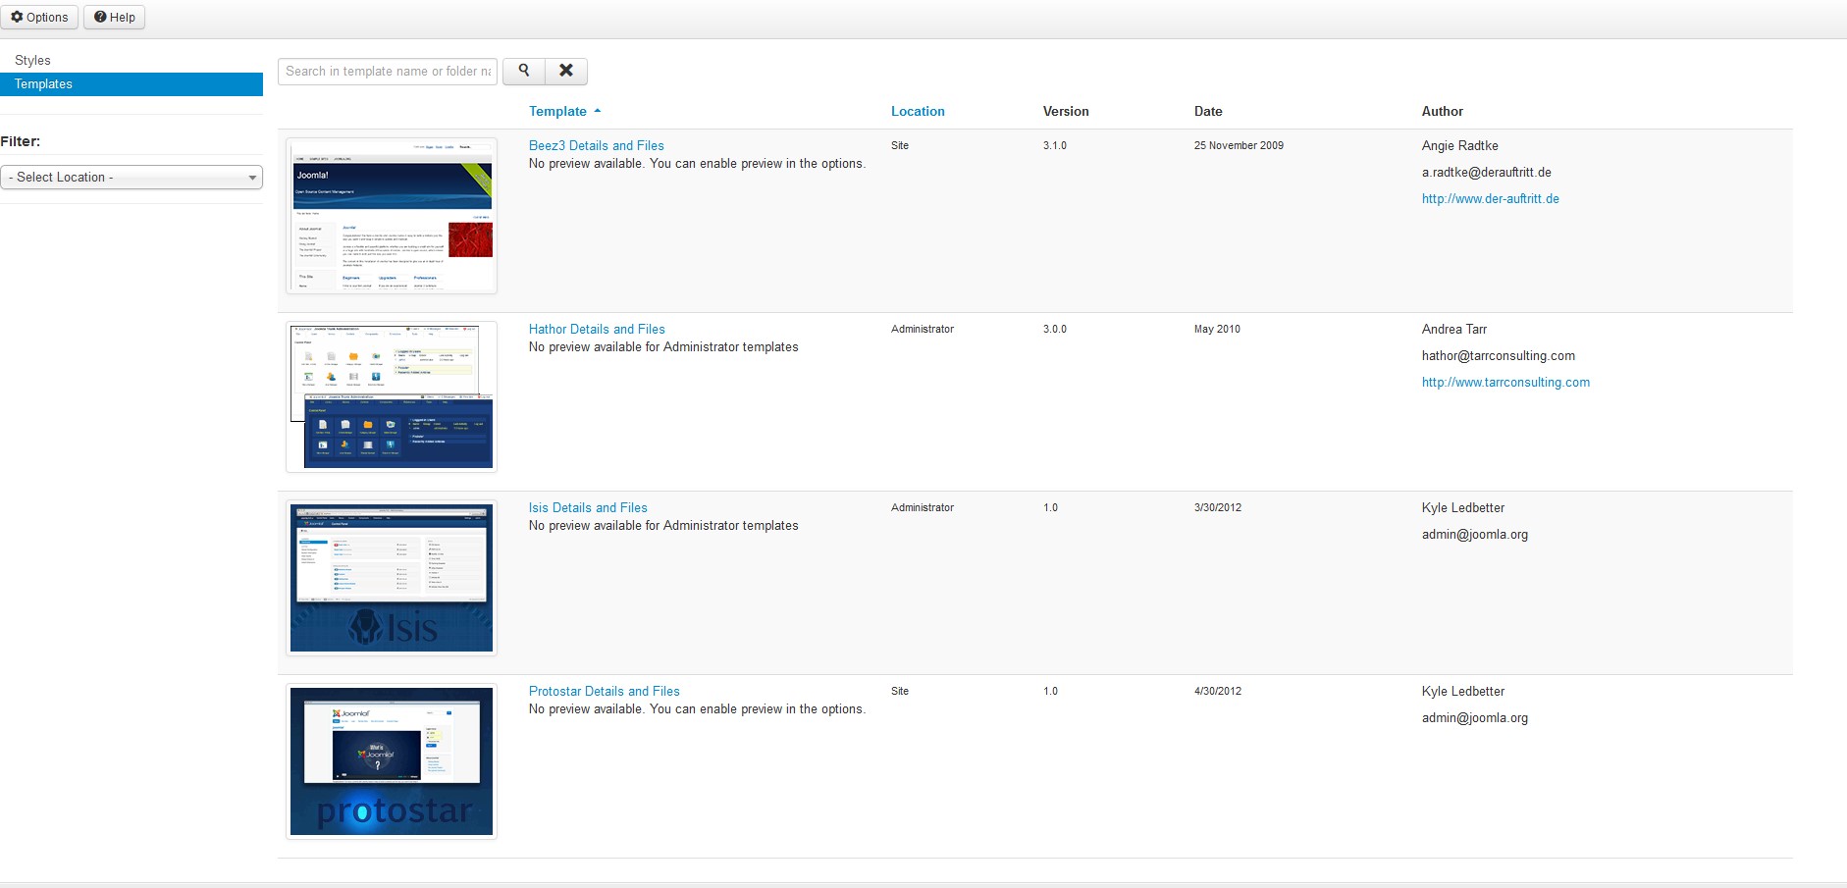Click Hathor no preview for Administrator message
The image size is (1847, 888).
pos(663,346)
